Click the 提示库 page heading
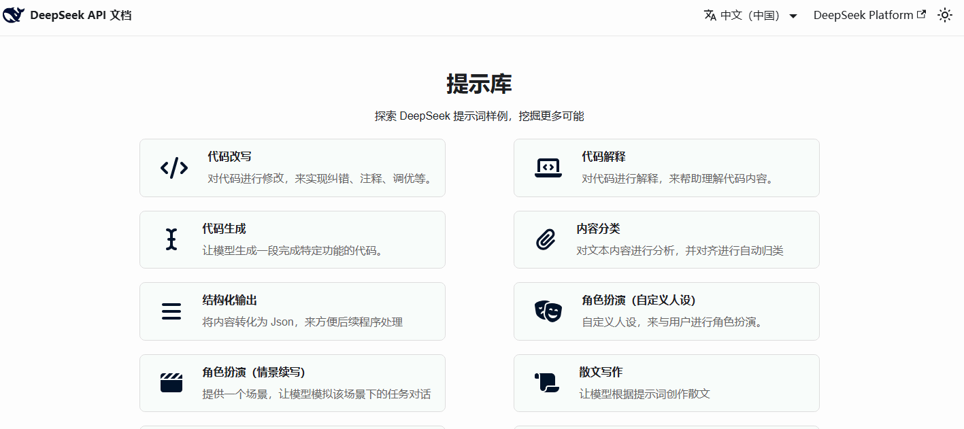The width and height of the screenshot is (964, 429). coord(479,84)
